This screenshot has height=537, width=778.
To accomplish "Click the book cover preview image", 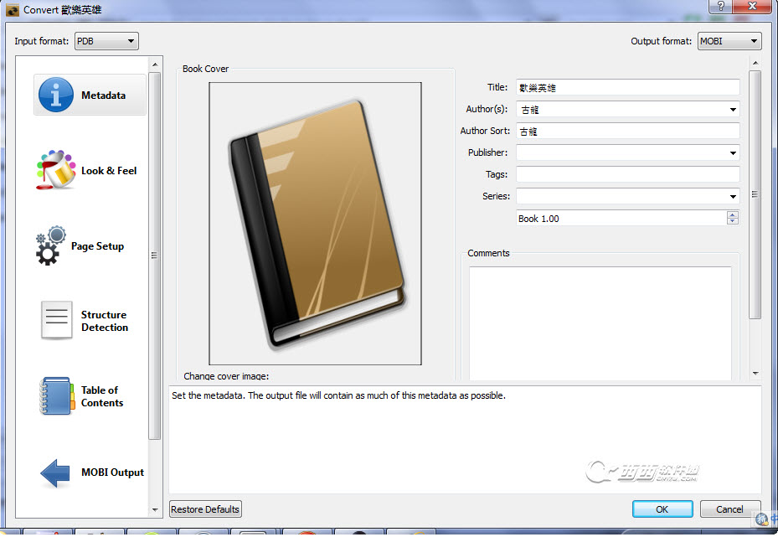I will click(x=315, y=223).
